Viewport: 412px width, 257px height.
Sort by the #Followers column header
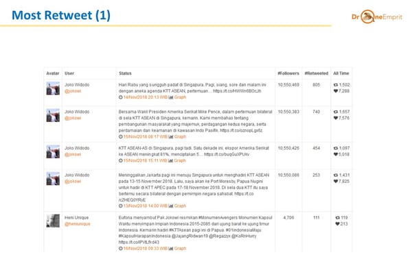(x=288, y=73)
